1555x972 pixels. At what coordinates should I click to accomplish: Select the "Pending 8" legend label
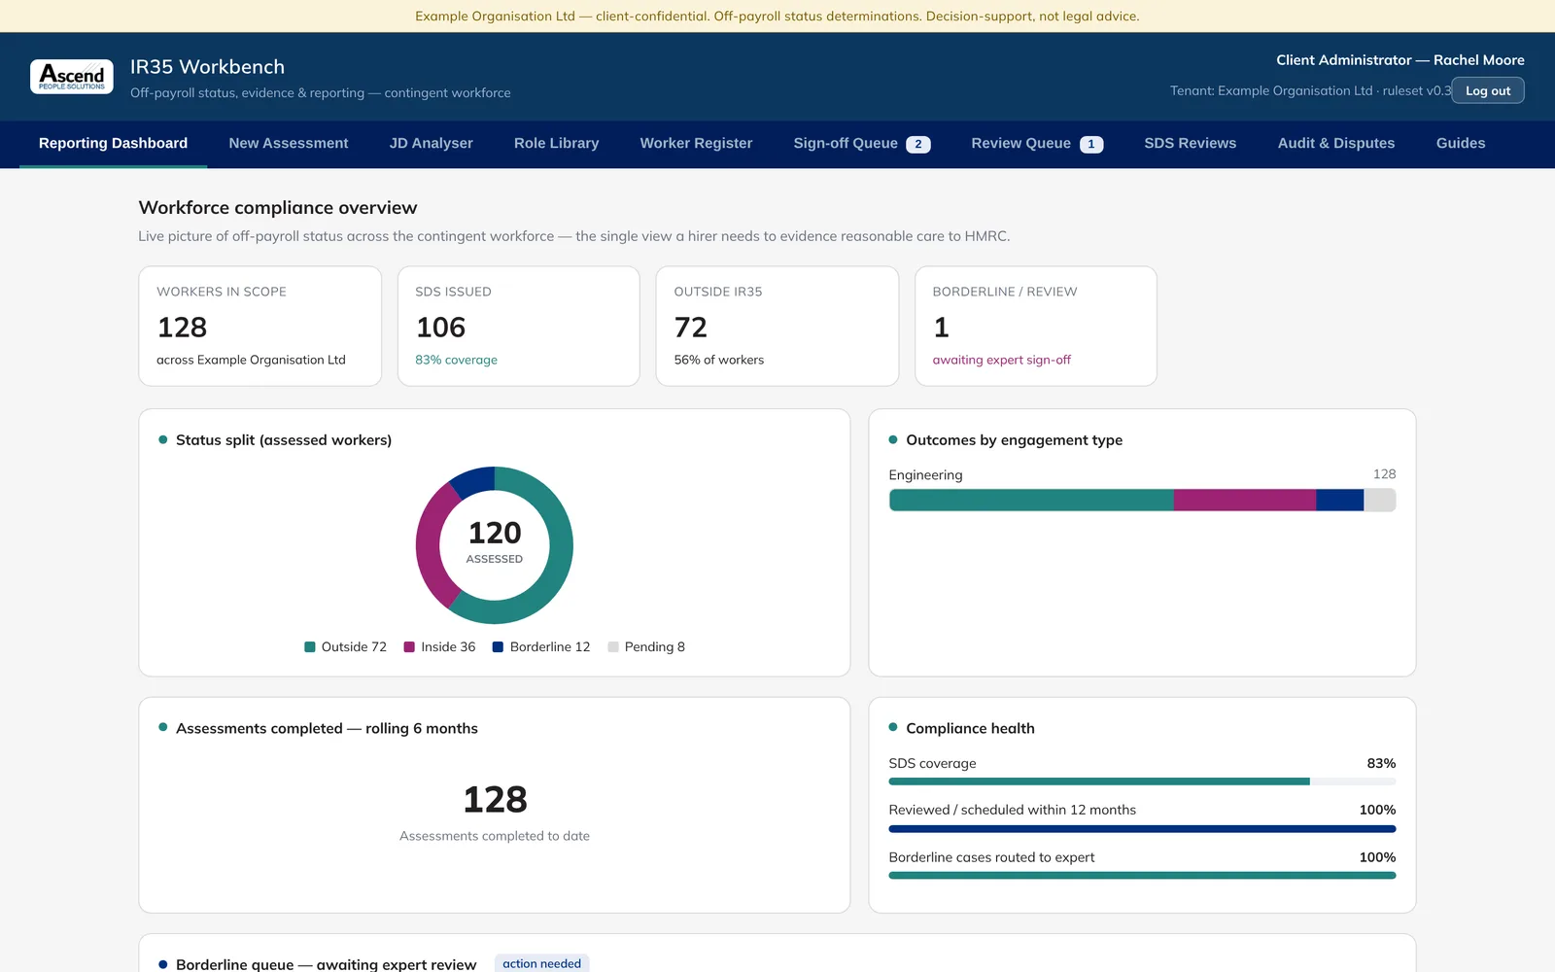coord(655,647)
